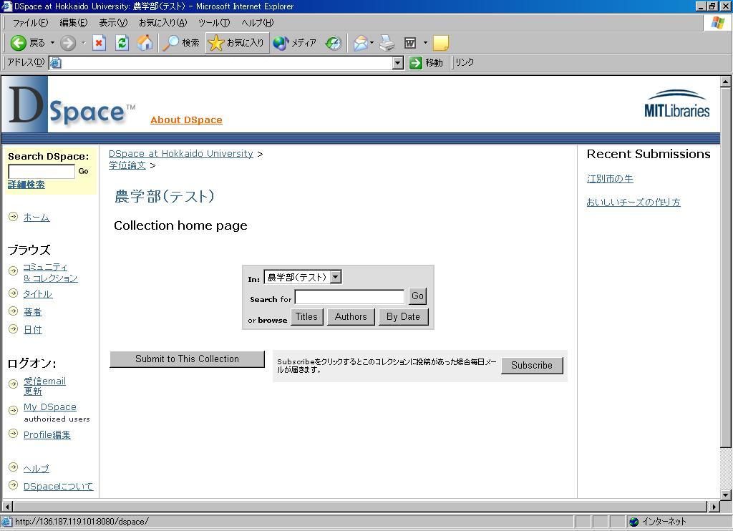Open recent submission 江別市の牛

610,179
